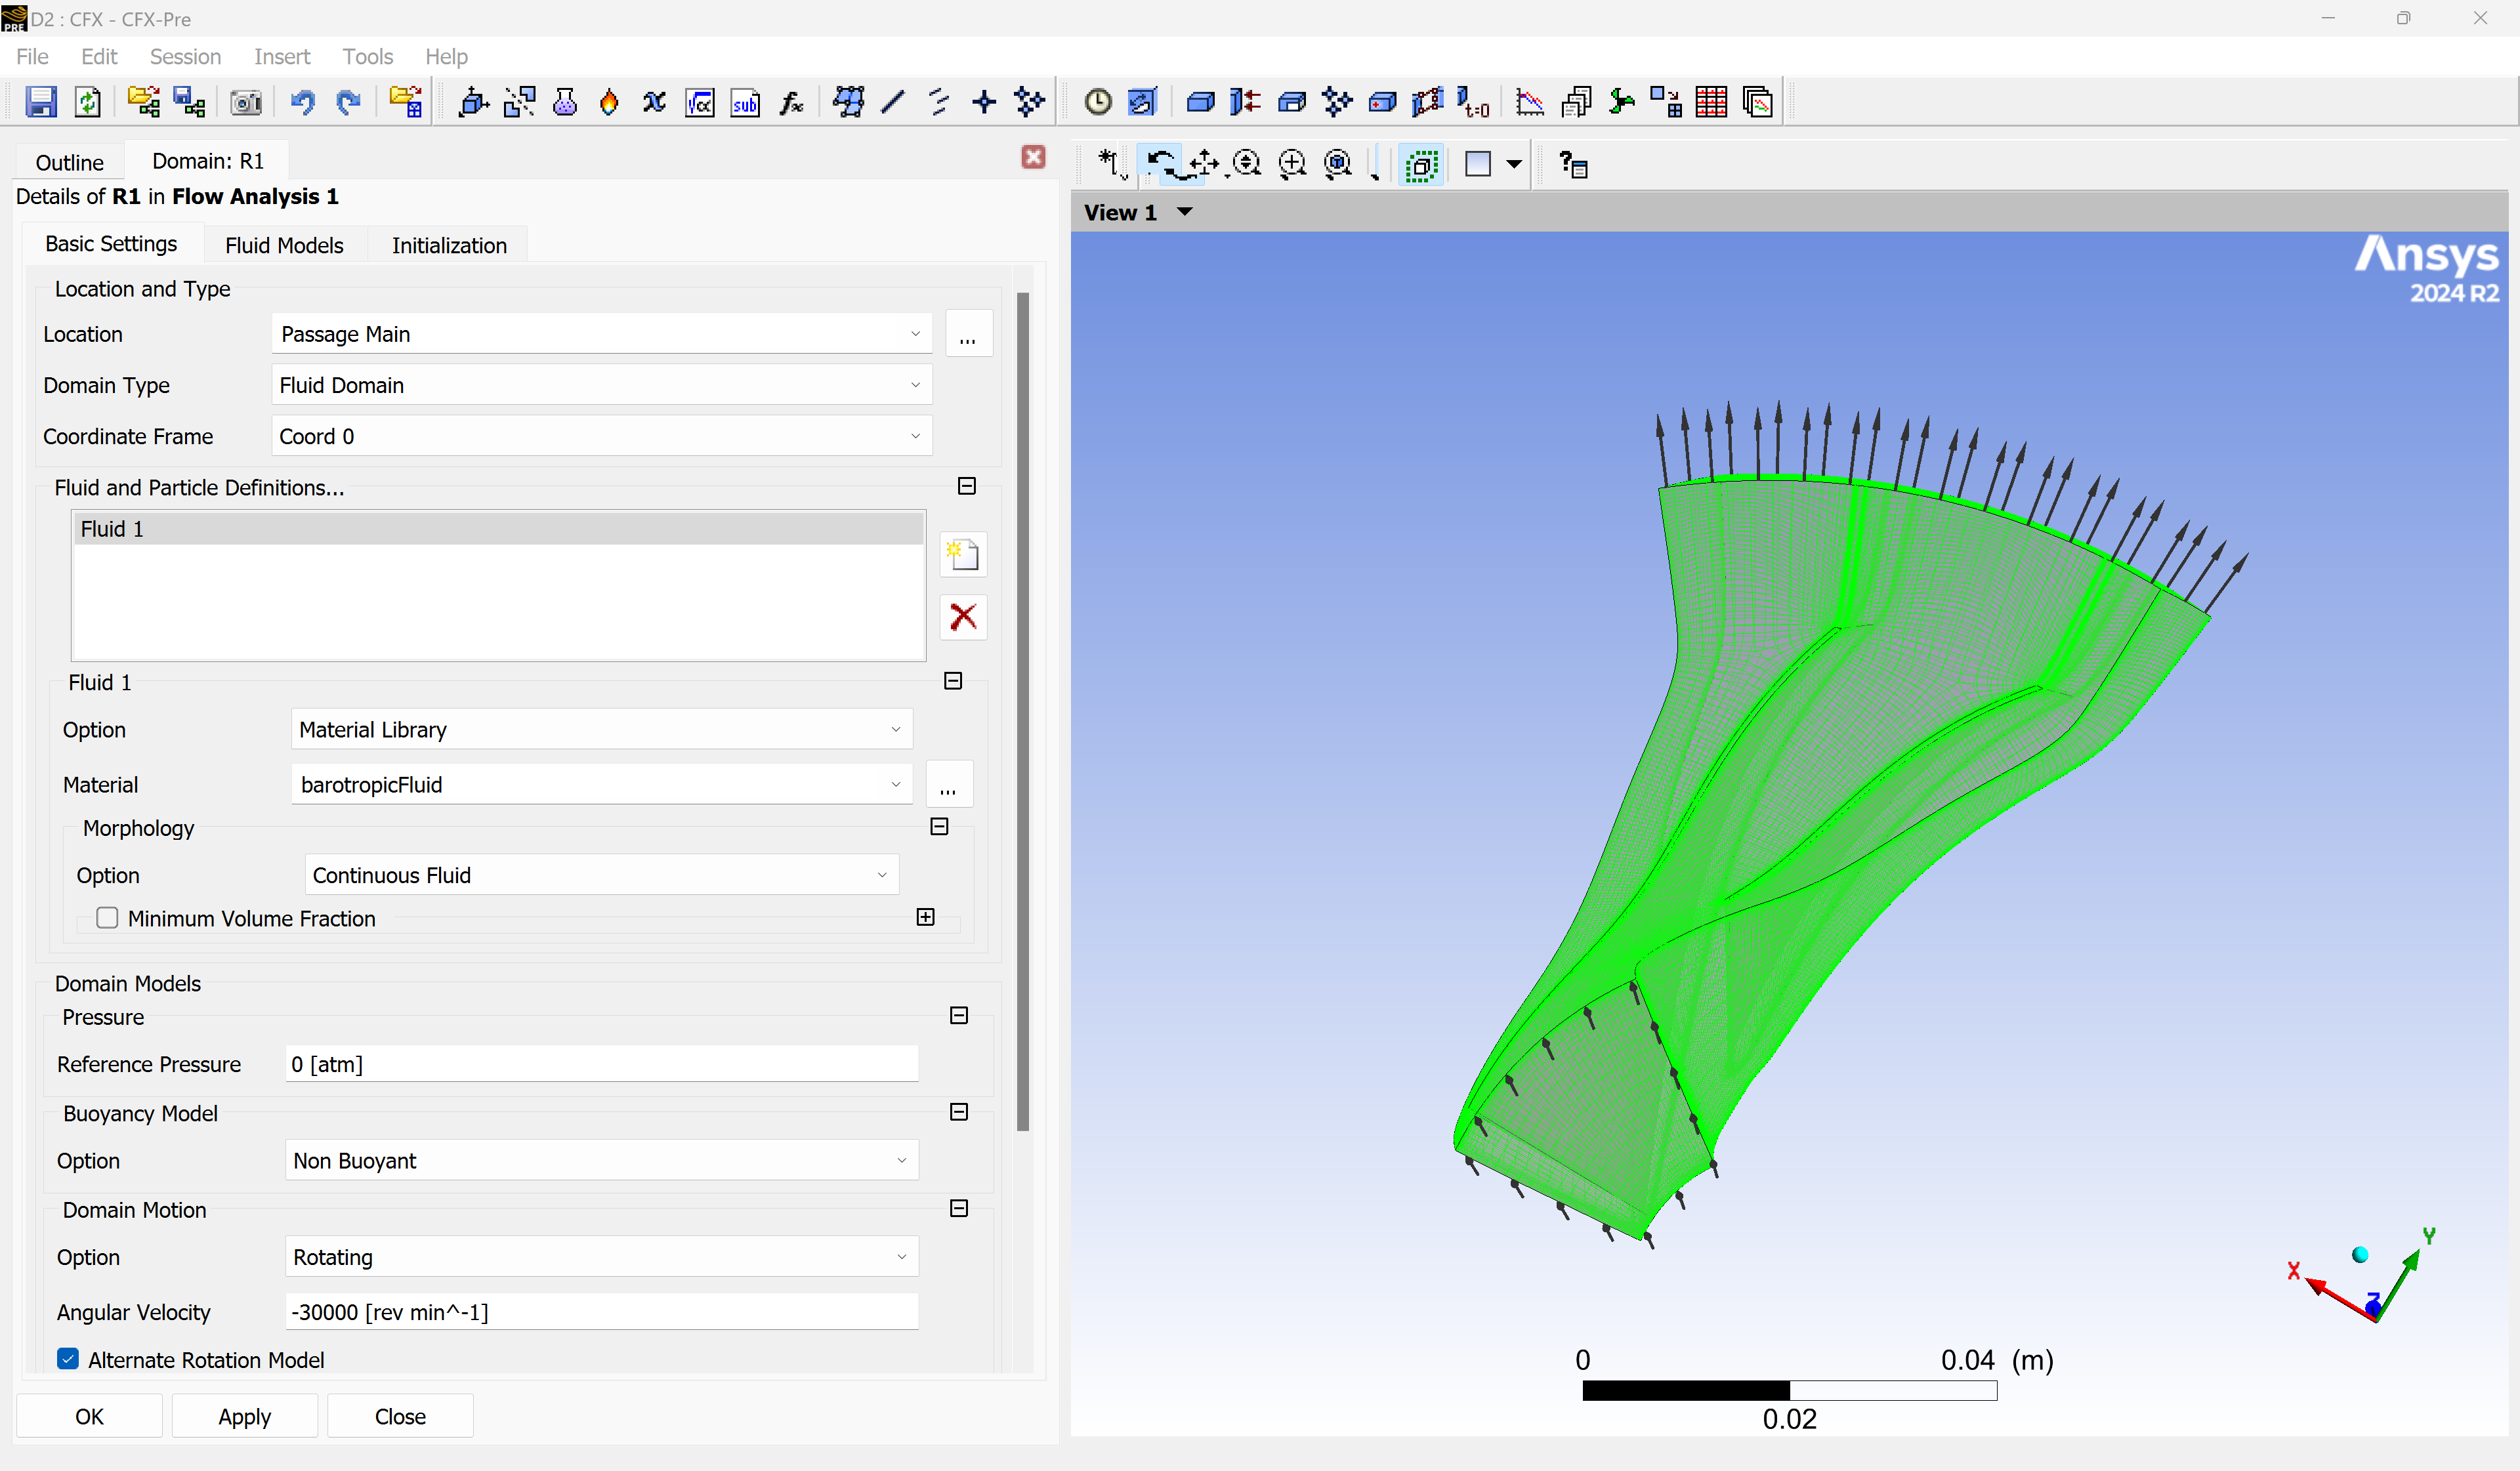This screenshot has width=2520, height=1471.
Task: Click the help question-mark context icon
Action: click(x=1573, y=164)
